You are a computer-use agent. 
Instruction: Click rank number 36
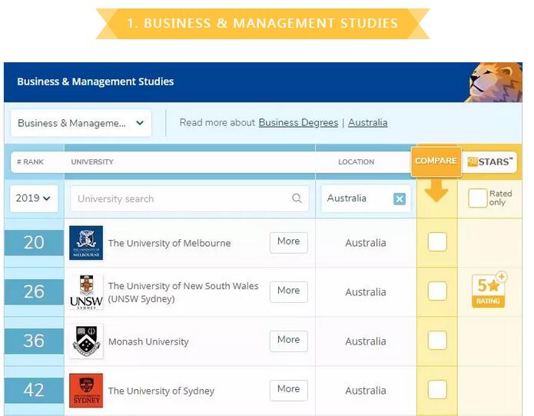[34, 341]
